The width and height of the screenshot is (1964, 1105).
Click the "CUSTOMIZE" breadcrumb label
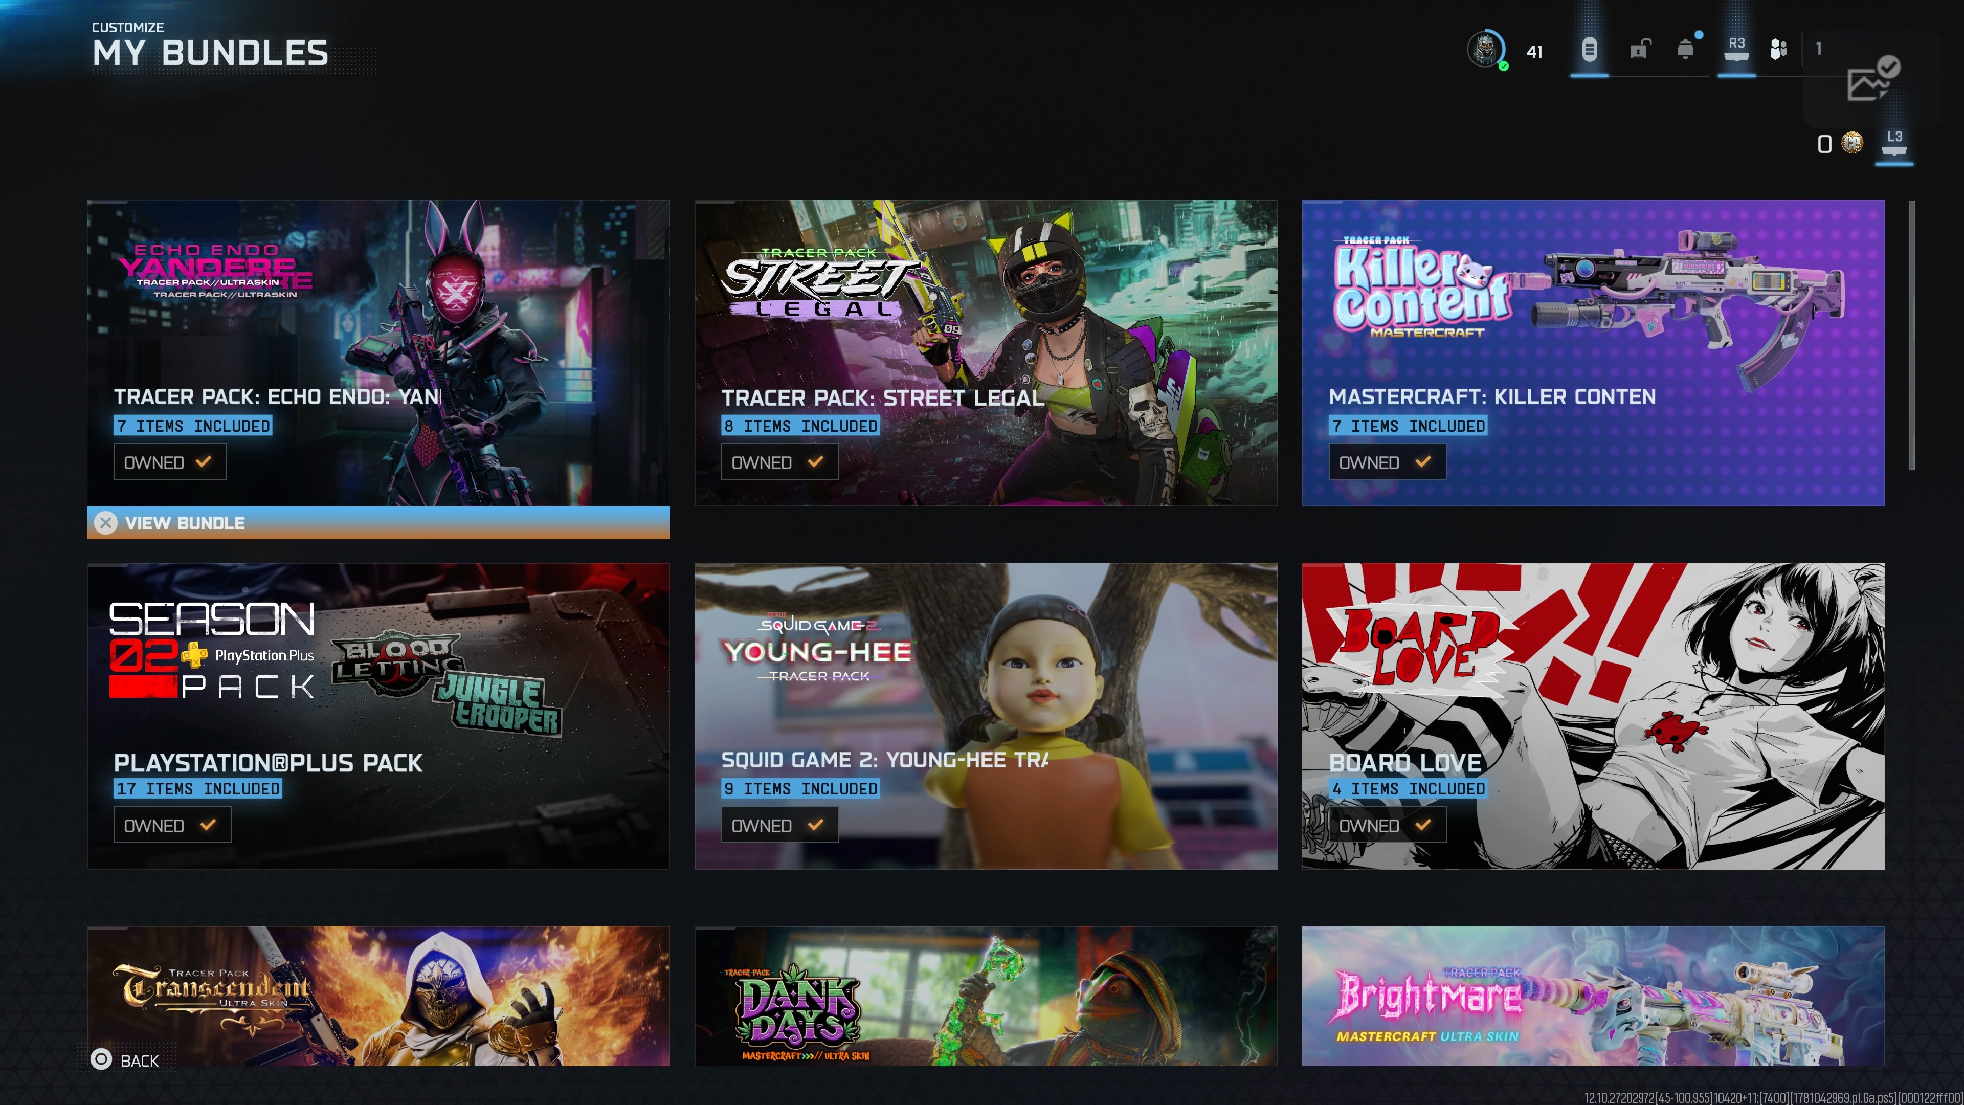click(x=128, y=28)
